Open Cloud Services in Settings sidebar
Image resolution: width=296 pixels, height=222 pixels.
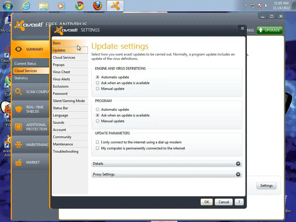tap(70, 58)
